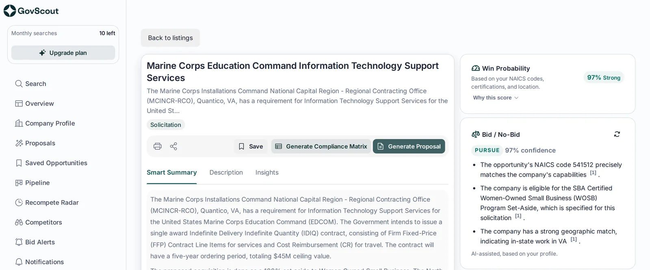Click the Recompete Radar clock icon
650x270 pixels.
[x=19, y=203]
